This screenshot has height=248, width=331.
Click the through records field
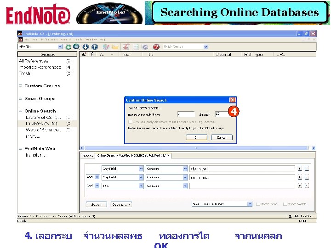tap(222, 114)
